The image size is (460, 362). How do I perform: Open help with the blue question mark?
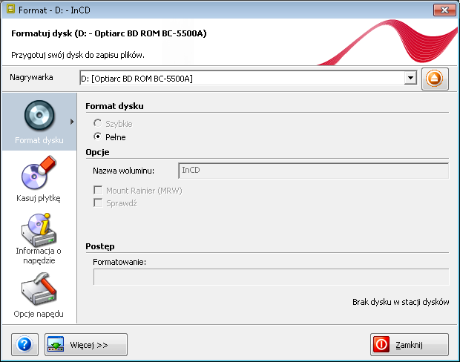pos(24,344)
